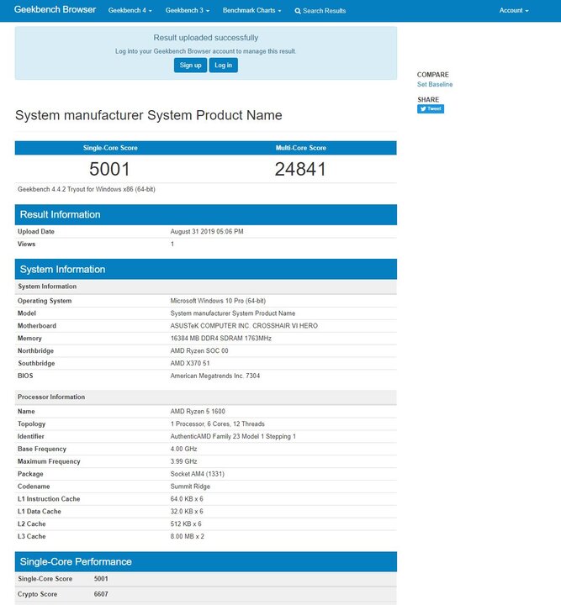Screen dimensions: 561x605
Task: Click the Result uploaded successfully message
Action: [206, 38]
